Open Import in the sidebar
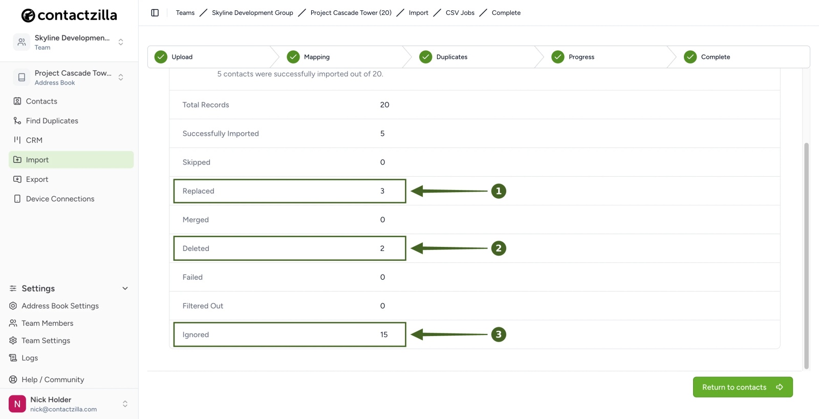 point(71,160)
